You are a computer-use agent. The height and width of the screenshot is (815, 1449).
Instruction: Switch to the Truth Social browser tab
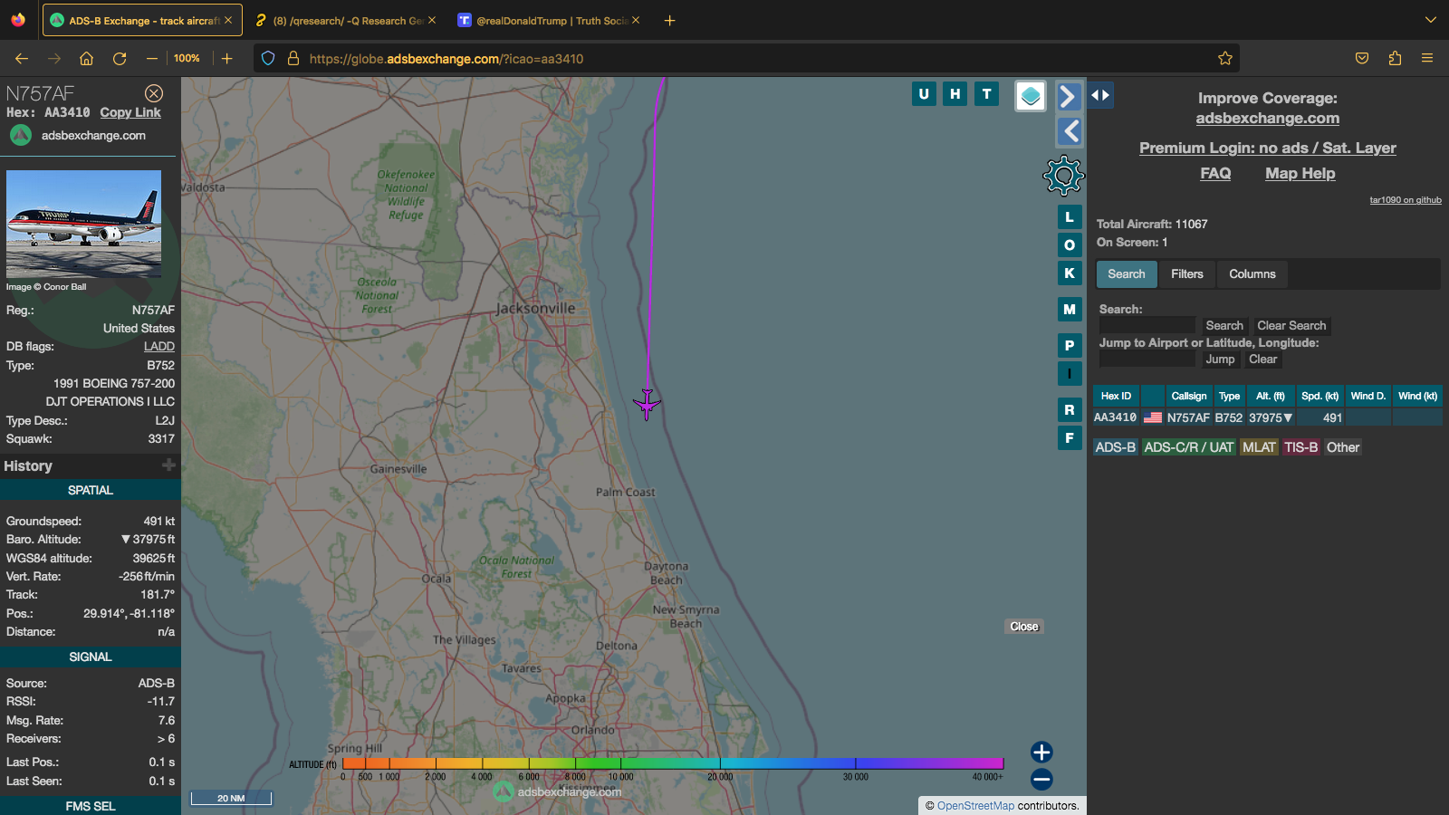pyautogui.click(x=550, y=20)
